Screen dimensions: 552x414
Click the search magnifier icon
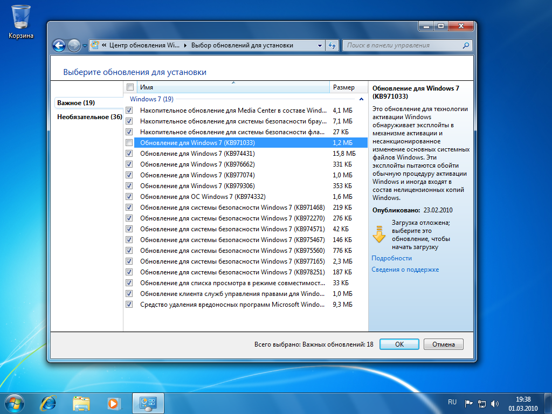(x=466, y=45)
